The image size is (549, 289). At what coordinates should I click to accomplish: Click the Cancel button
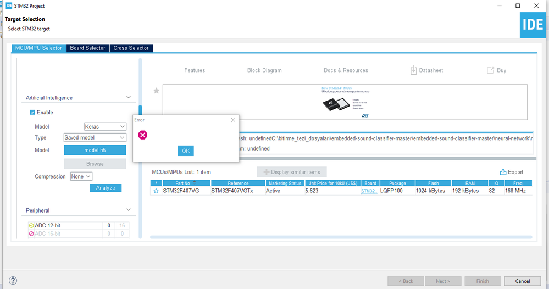[x=523, y=281]
